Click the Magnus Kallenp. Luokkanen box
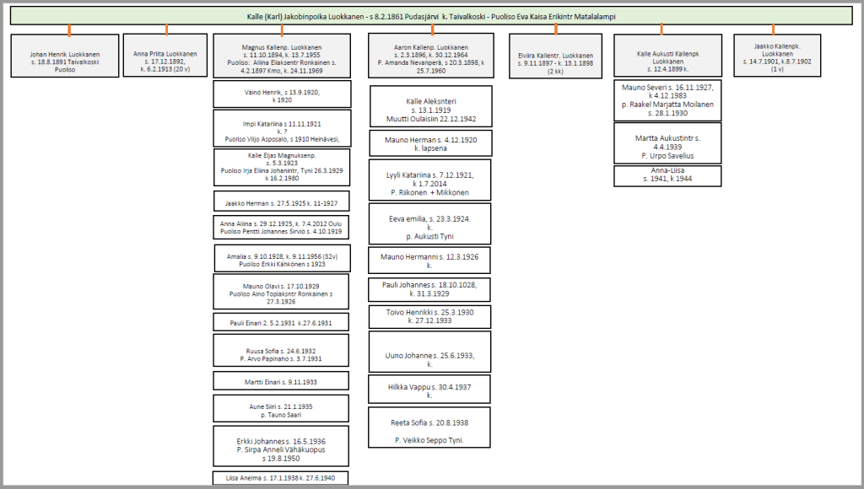864x489 pixels. [x=281, y=56]
